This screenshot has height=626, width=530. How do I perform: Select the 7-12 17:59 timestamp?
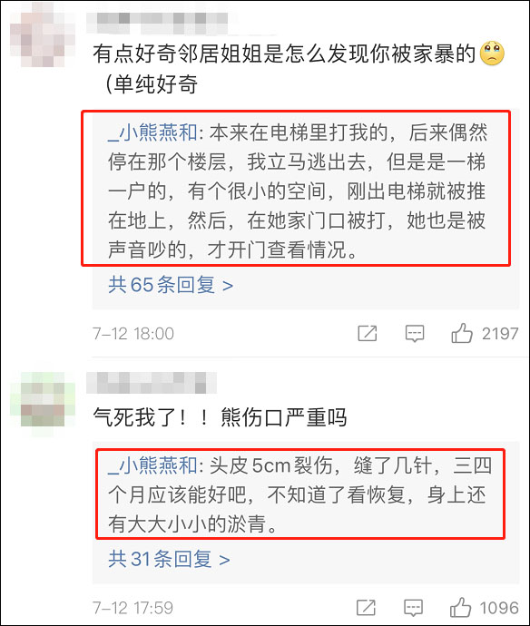(133, 608)
